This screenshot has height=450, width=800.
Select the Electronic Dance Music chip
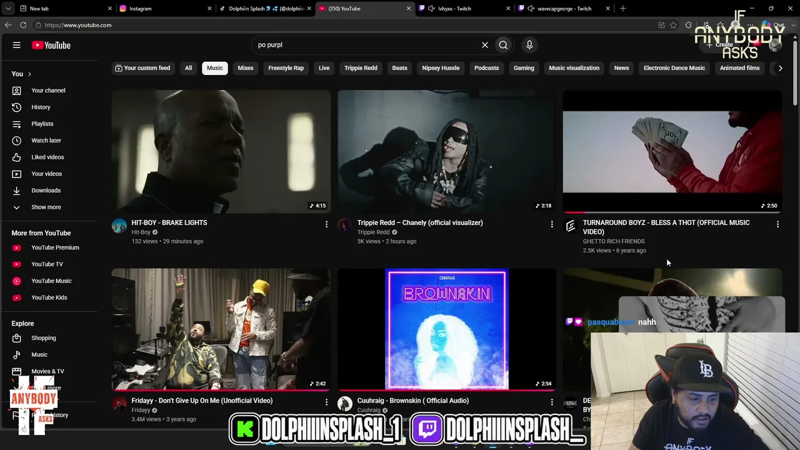674,68
